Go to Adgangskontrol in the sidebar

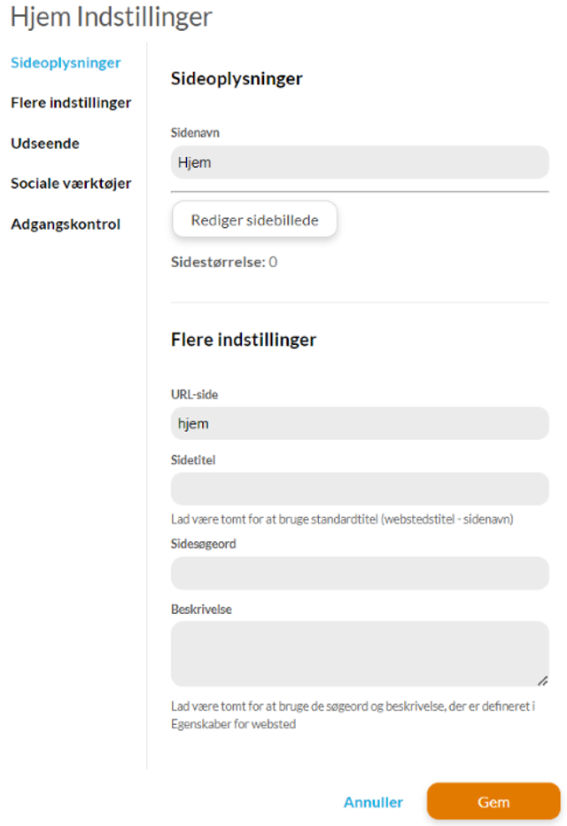pos(66,224)
